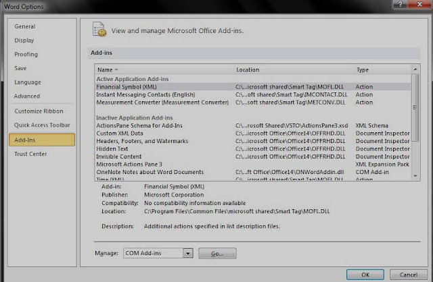Close the Word Options dialog

point(419,4)
